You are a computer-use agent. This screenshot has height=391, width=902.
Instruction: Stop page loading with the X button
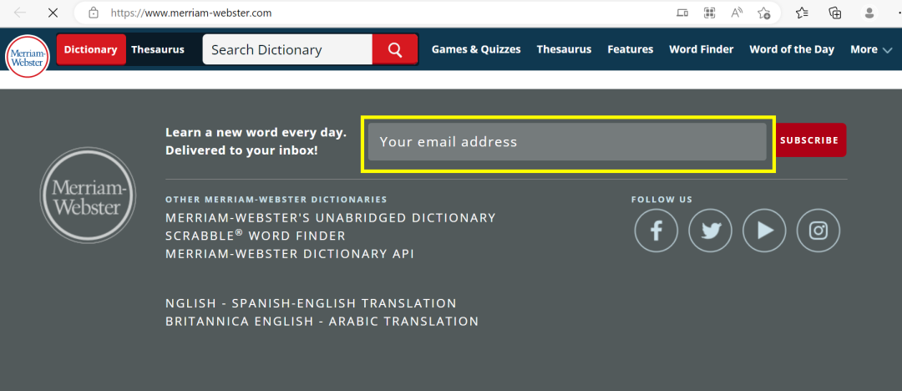pos(53,13)
